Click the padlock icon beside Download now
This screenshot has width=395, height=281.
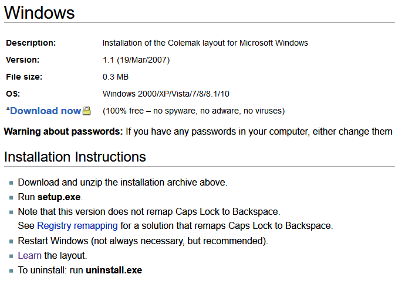pos(87,111)
